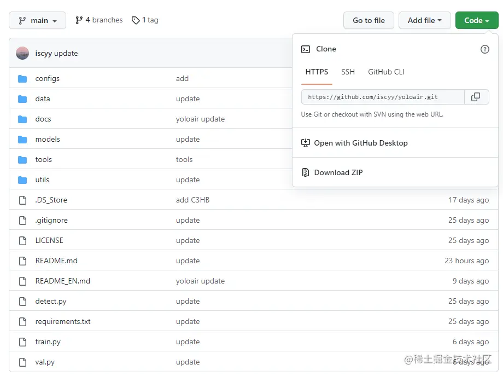Open the data folder
The width and height of the screenshot is (503, 376).
coord(42,99)
